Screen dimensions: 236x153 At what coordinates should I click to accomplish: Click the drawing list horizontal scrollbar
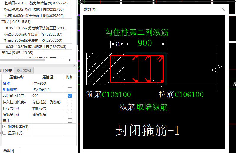pos(22,60)
